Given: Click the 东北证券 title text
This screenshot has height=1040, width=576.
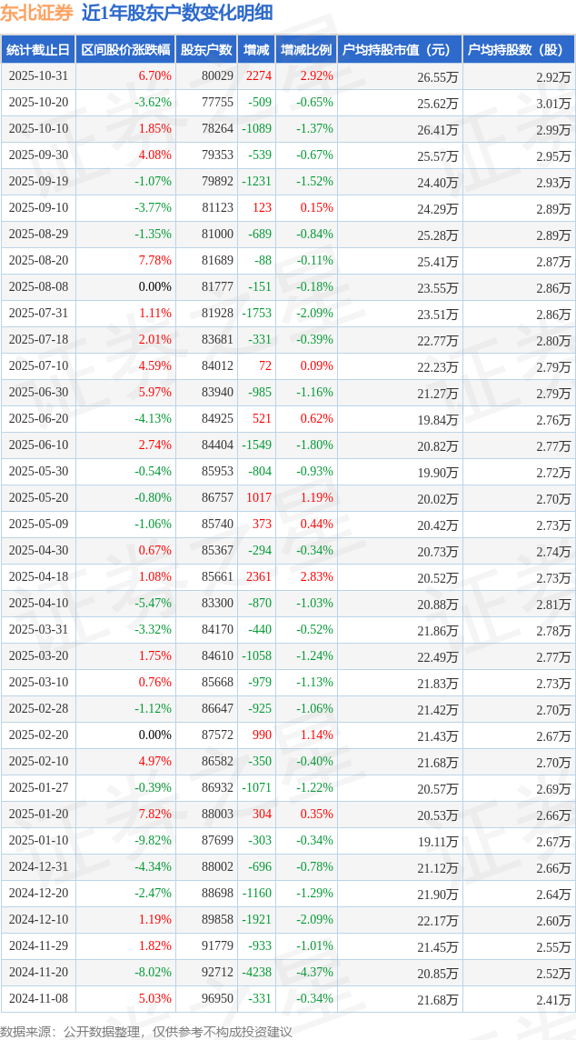Looking at the screenshot, I should 37,13.
